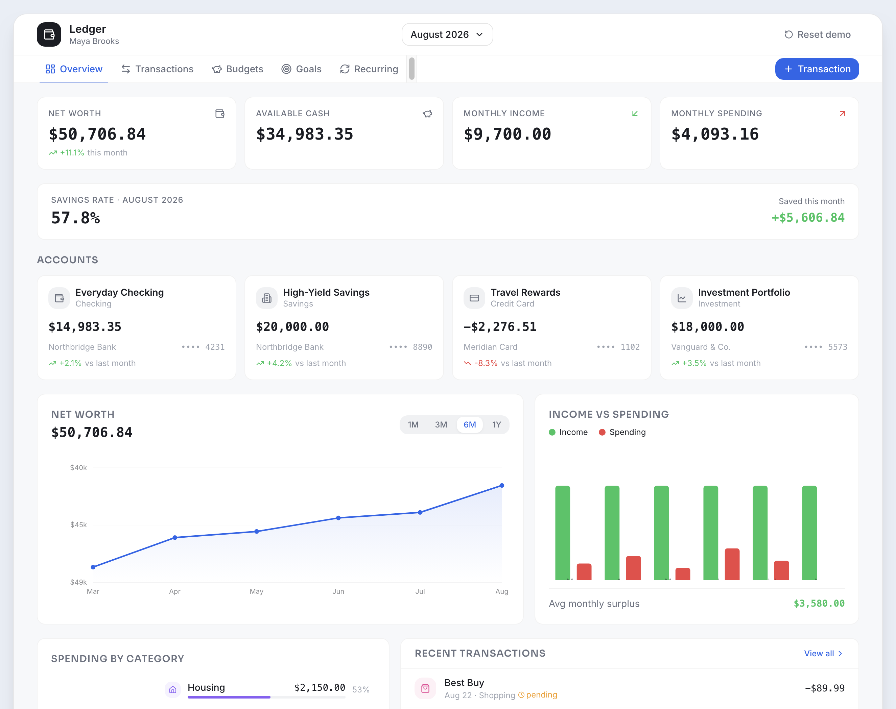Select the 1M chart range
896x709 pixels.
click(413, 425)
